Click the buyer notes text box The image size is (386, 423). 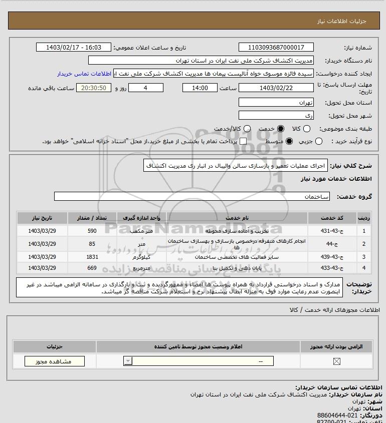pos(179,287)
